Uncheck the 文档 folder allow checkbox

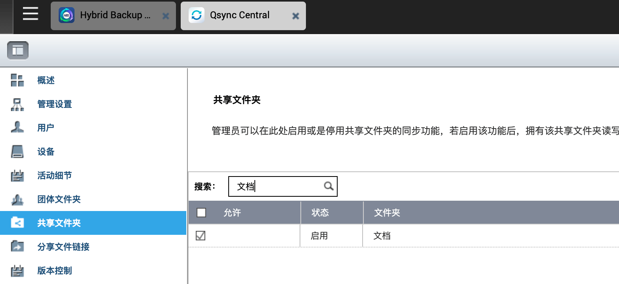click(x=201, y=236)
